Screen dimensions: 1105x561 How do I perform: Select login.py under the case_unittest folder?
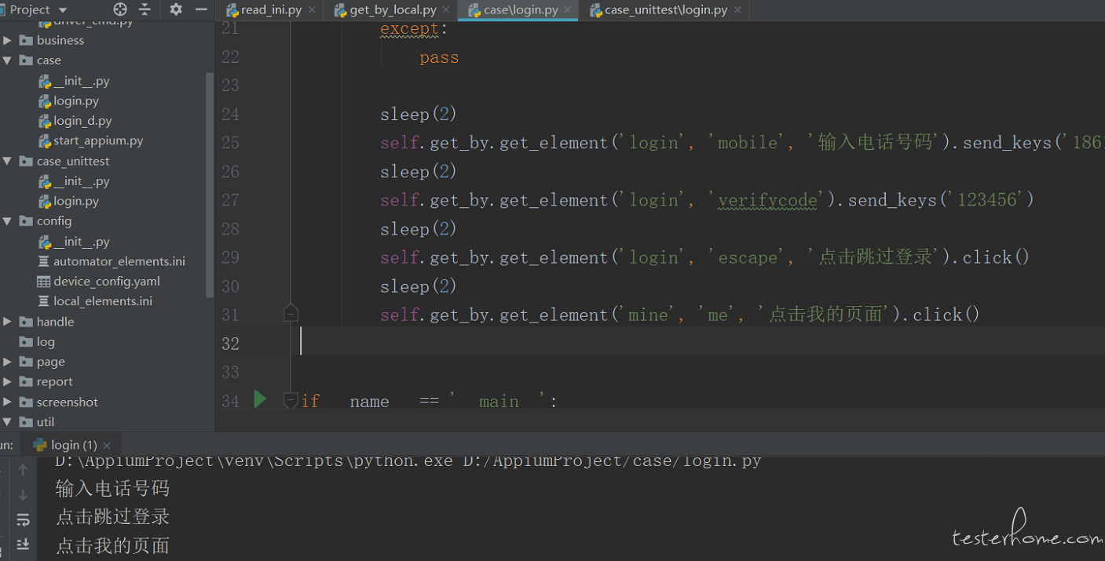point(76,201)
